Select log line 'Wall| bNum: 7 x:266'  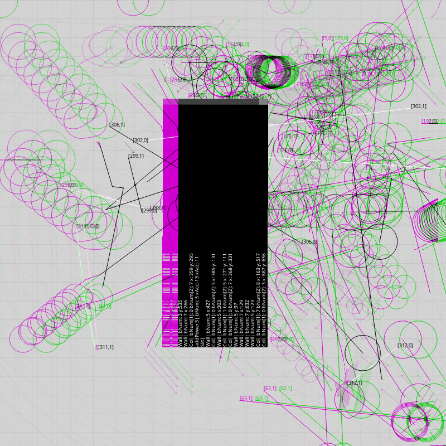186,323
